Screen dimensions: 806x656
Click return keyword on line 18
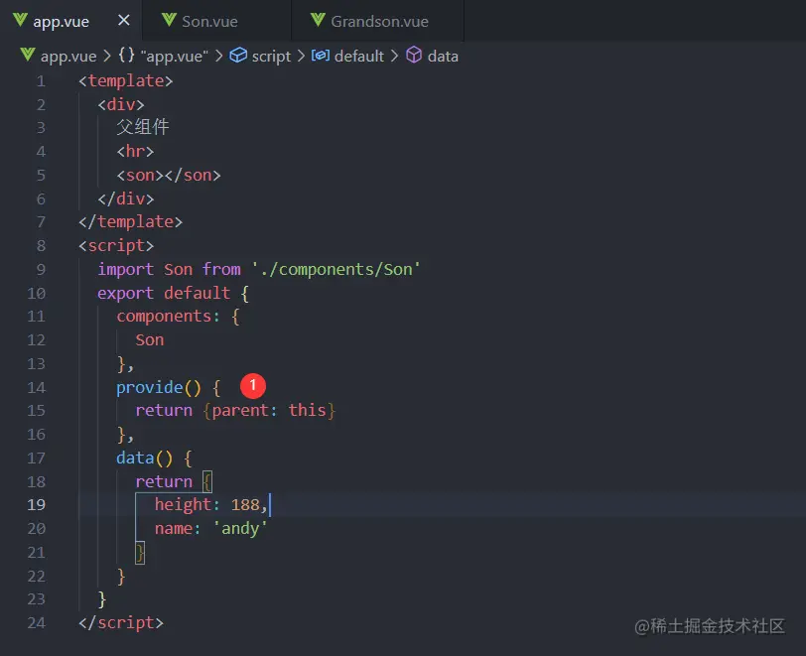(164, 481)
